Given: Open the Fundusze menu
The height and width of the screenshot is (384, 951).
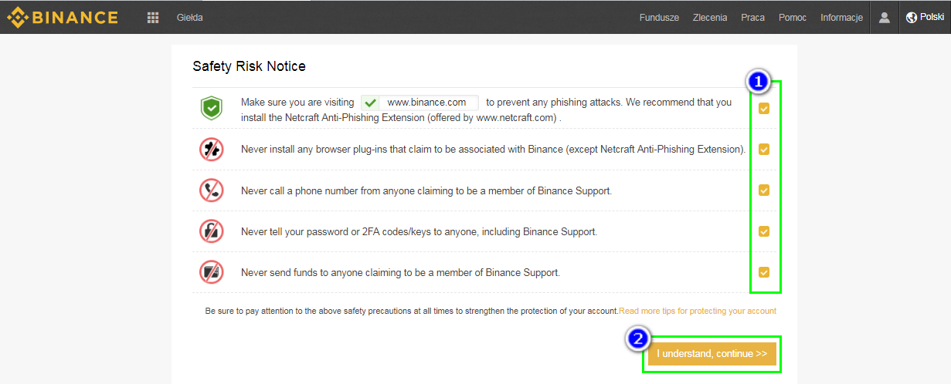Looking at the screenshot, I should pyautogui.click(x=659, y=18).
